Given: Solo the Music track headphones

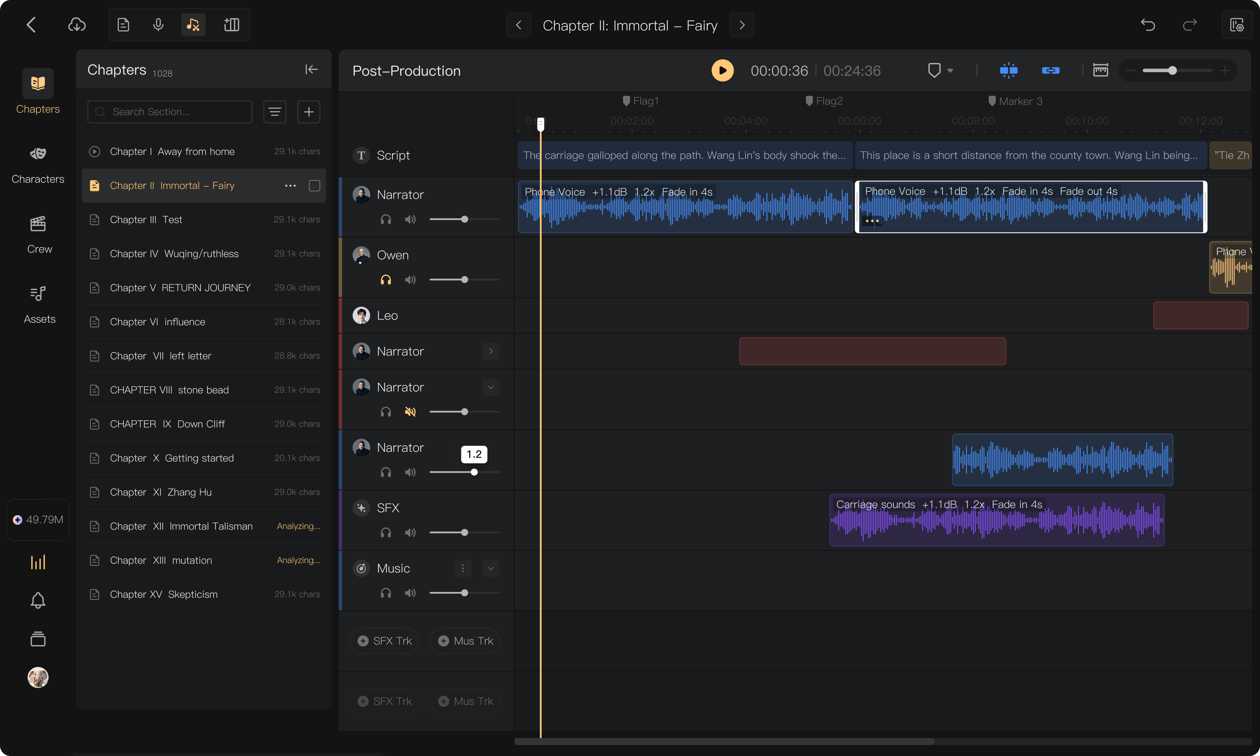Looking at the screenshot, I should (386, 593).
